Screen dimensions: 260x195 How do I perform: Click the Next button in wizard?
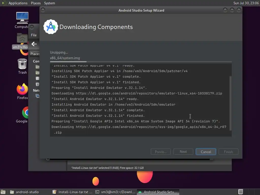(x=183, y=152)
